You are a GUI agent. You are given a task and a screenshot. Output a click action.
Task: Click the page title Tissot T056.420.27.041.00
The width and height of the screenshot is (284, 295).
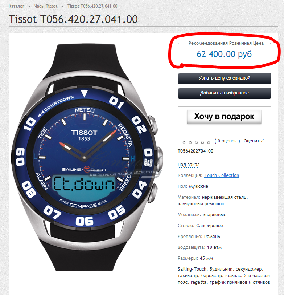pyautogui.click(x=73, y=19)
